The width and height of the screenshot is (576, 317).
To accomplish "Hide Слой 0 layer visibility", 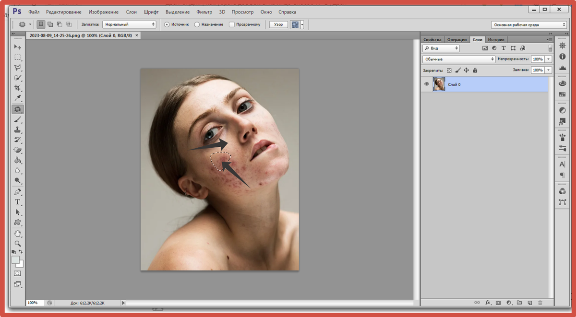I will (426, 84).
